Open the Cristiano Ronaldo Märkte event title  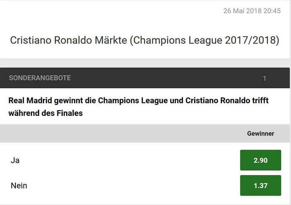pyautogui.click(x=145, y=40)
